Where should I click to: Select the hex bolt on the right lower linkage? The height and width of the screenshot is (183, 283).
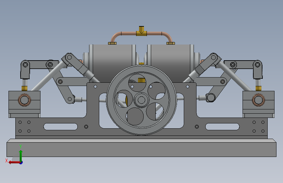(x=211, y=98)
